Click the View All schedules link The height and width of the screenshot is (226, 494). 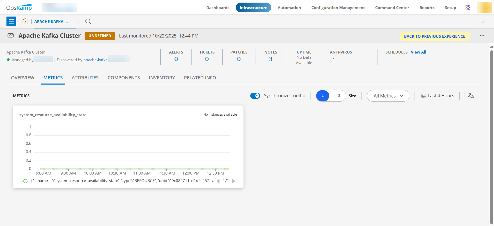click(418, 52)
